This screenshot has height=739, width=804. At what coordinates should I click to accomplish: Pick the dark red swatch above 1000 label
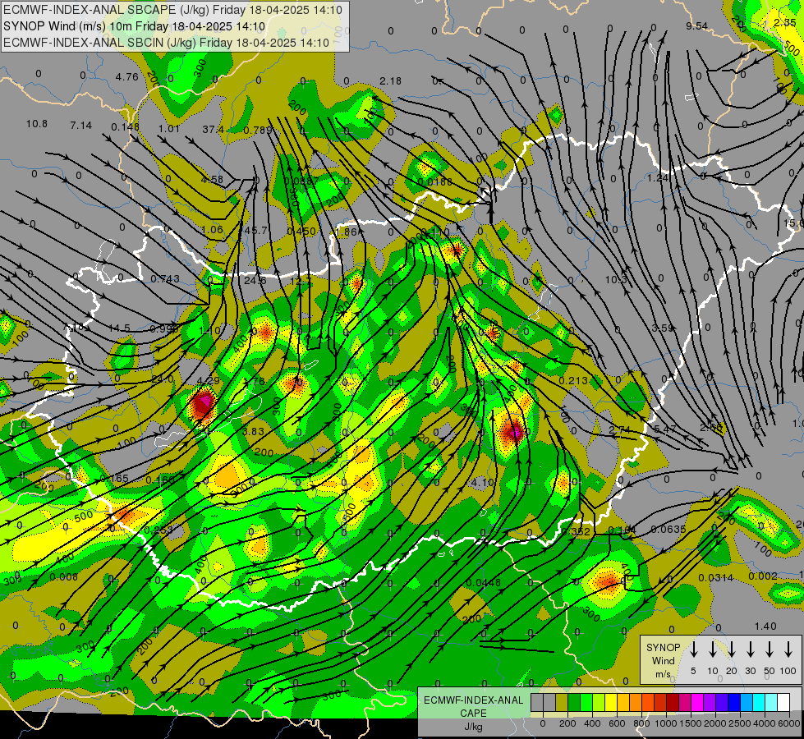point(673,703)
